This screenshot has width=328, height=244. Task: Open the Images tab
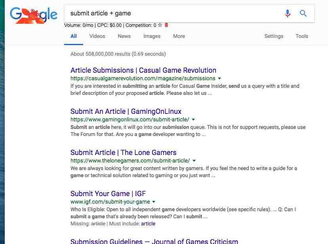click(x=152, y=36)
